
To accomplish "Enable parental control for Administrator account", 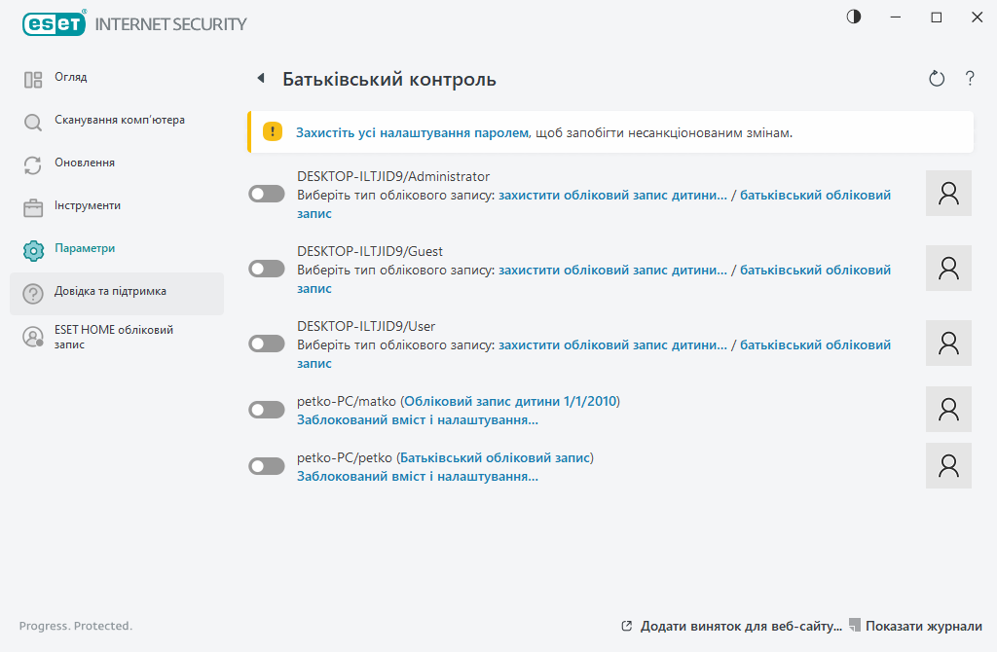I will [x=267, y=194].
